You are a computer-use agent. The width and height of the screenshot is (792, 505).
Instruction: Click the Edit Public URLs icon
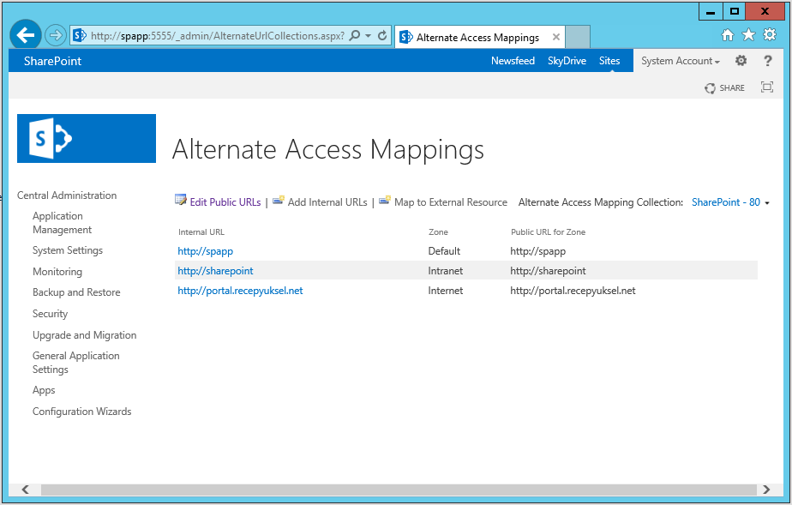tap(180, 200)
